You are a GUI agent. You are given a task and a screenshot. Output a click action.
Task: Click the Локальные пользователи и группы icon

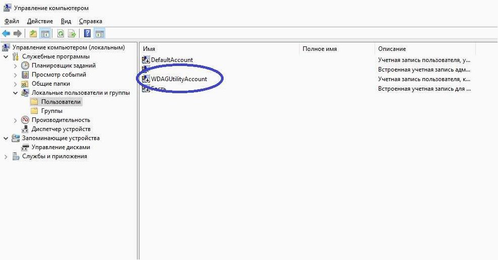pos(25,93)
